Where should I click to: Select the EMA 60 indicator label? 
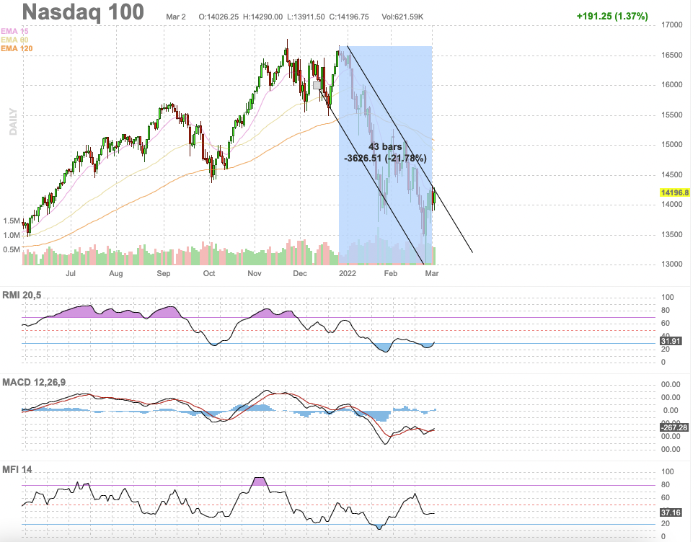click(x=14, y=40)
